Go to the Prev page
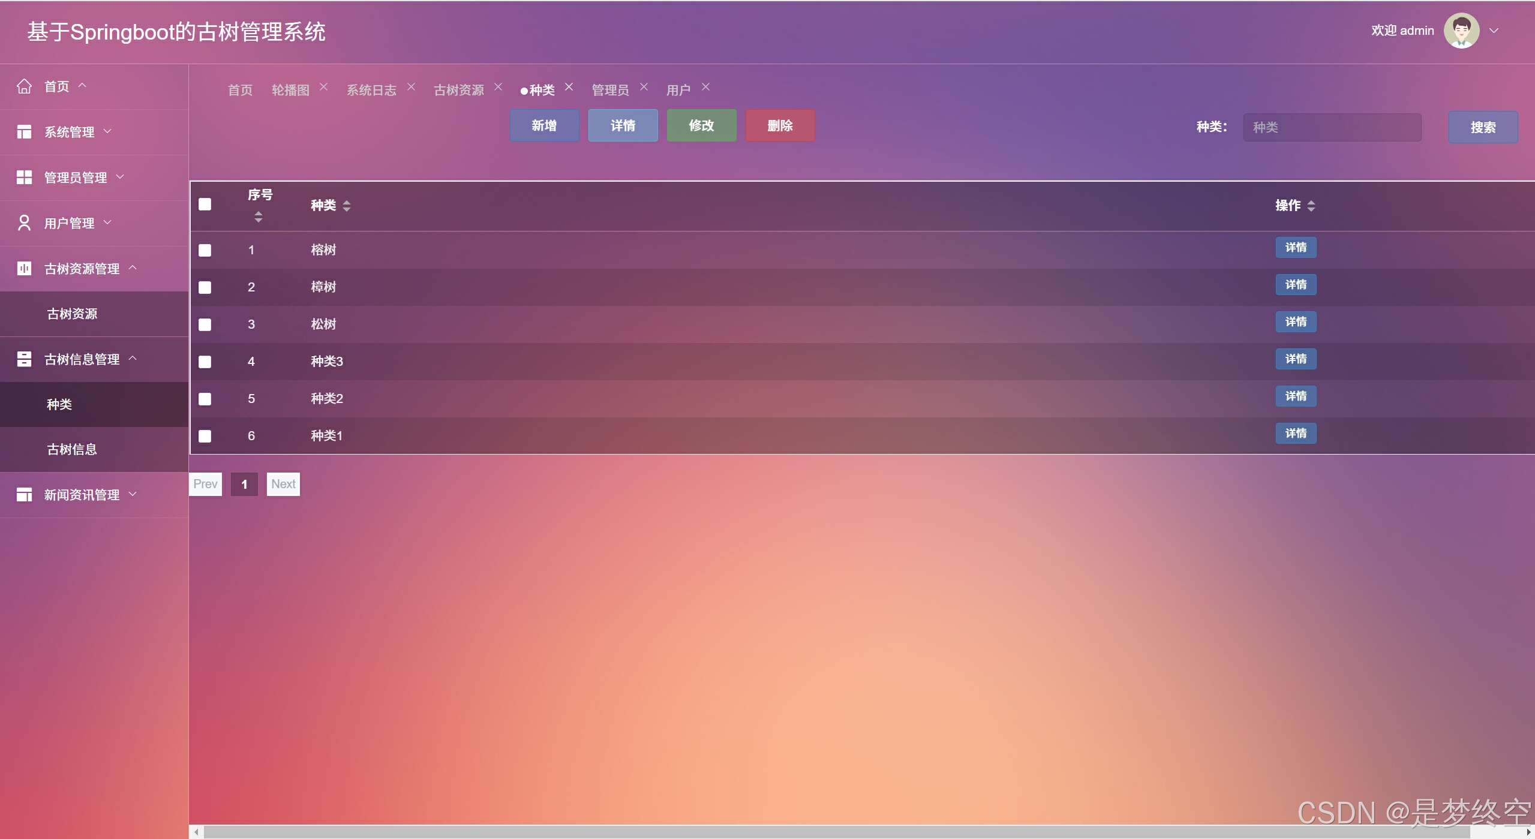The image size is (1535, 839). point(206,484)
